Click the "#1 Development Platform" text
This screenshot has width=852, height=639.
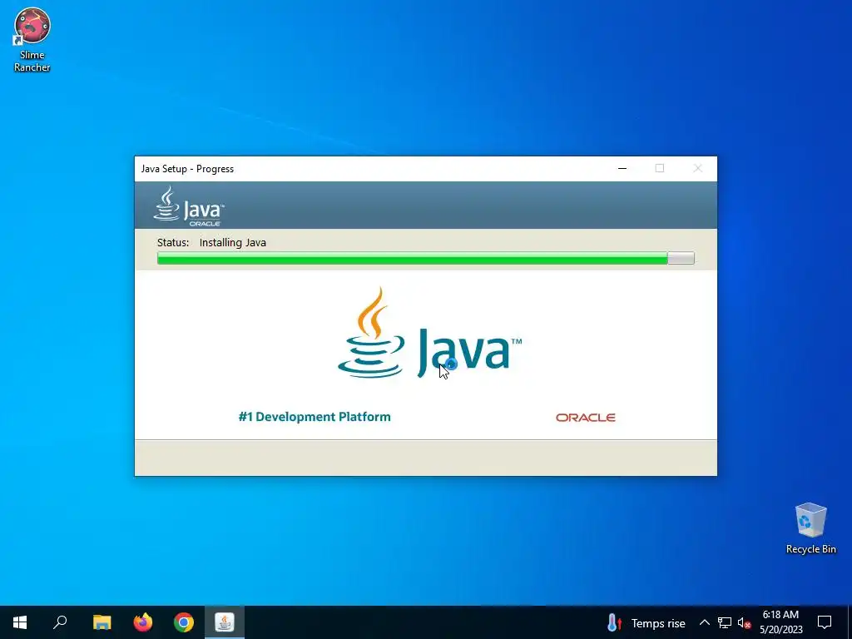tap(314, 417)
